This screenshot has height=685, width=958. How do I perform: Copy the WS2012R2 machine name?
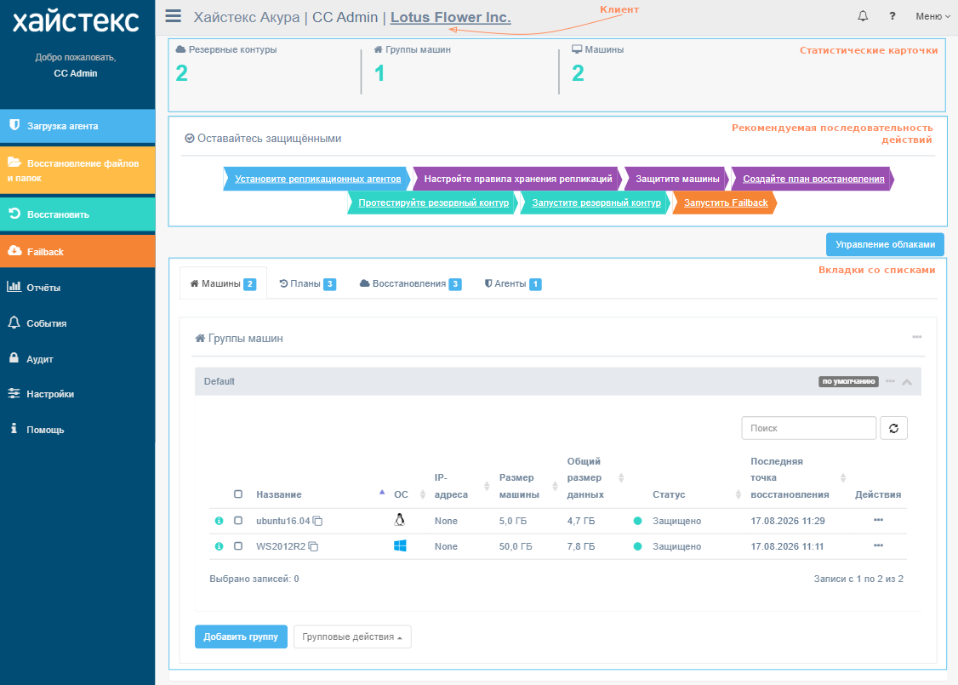(313, 547)
